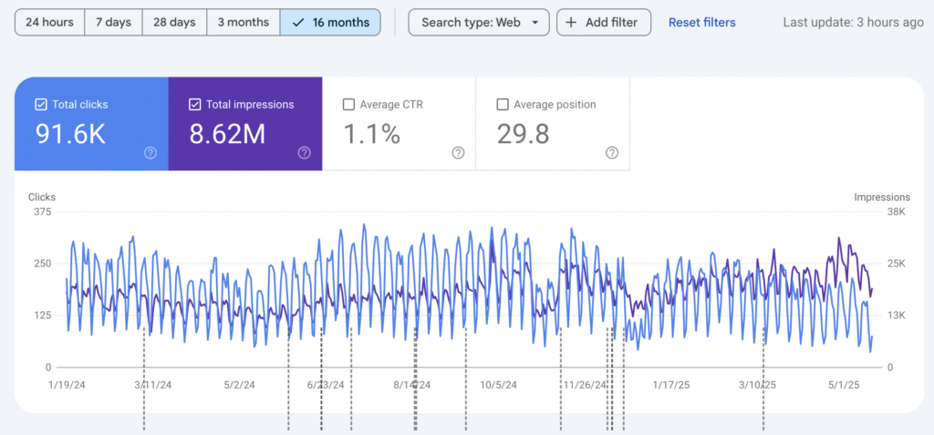
Task: Choose the 28 days date range
Action: [x=173, y=22]
